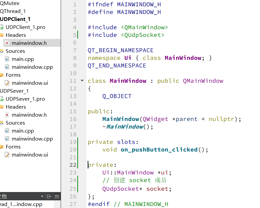Screen dimensions: 260x208
Task: Click #define MAINWINDOW_H line
Action: 124,12
